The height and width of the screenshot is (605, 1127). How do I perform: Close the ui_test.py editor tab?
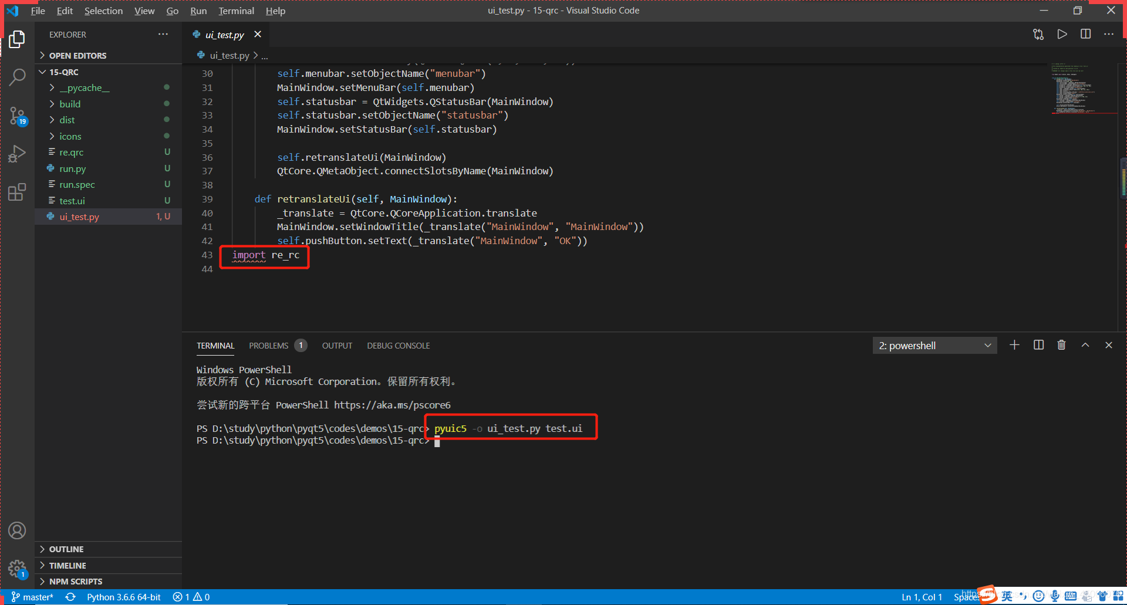[258, 34]
